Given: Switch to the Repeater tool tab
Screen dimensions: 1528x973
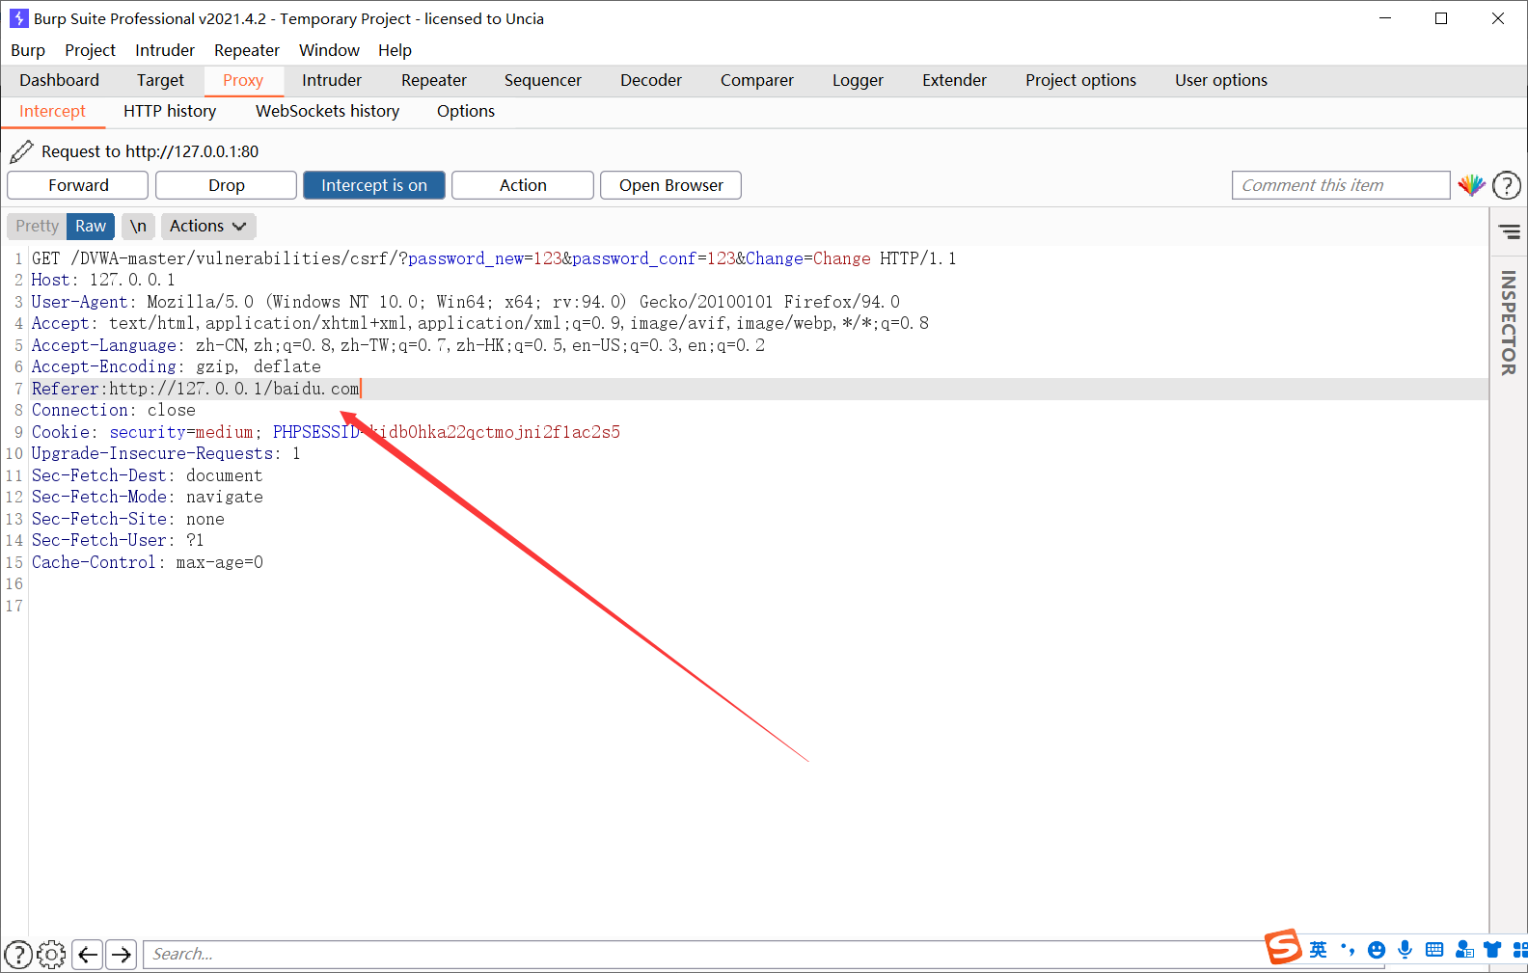Looking at the screenshot, I should pos(434,80).
